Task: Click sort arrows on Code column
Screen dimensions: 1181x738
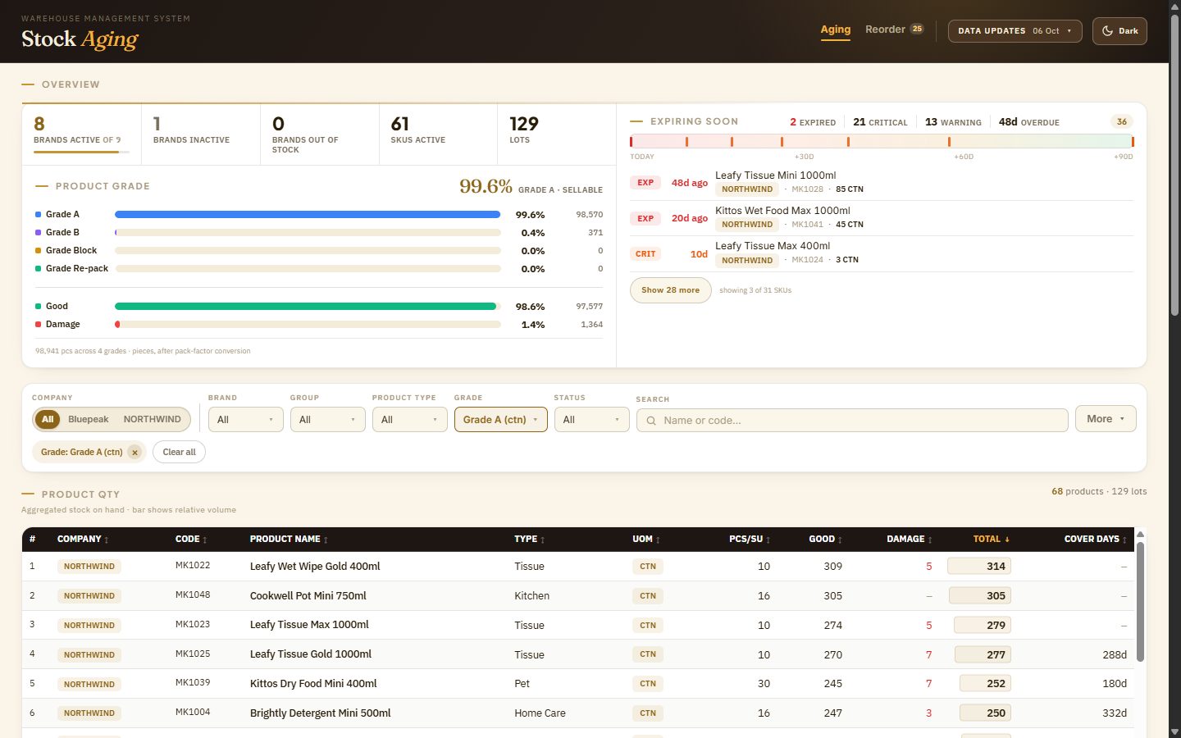Action: [x=205, y=540]
